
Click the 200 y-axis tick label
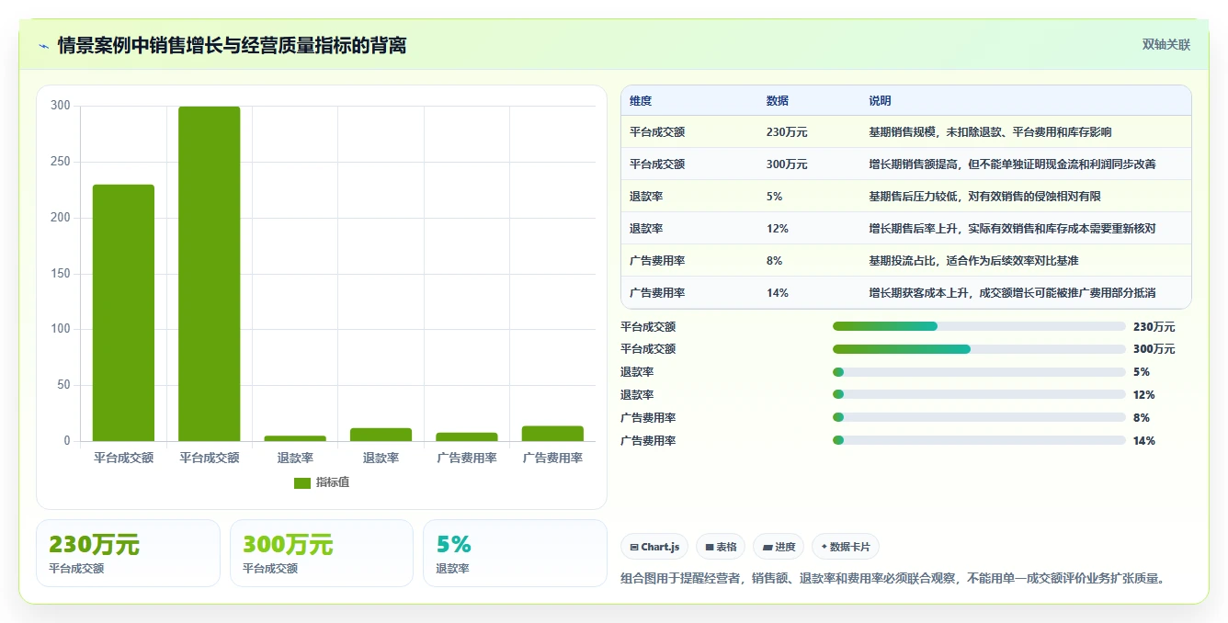(x=61, y=218)
